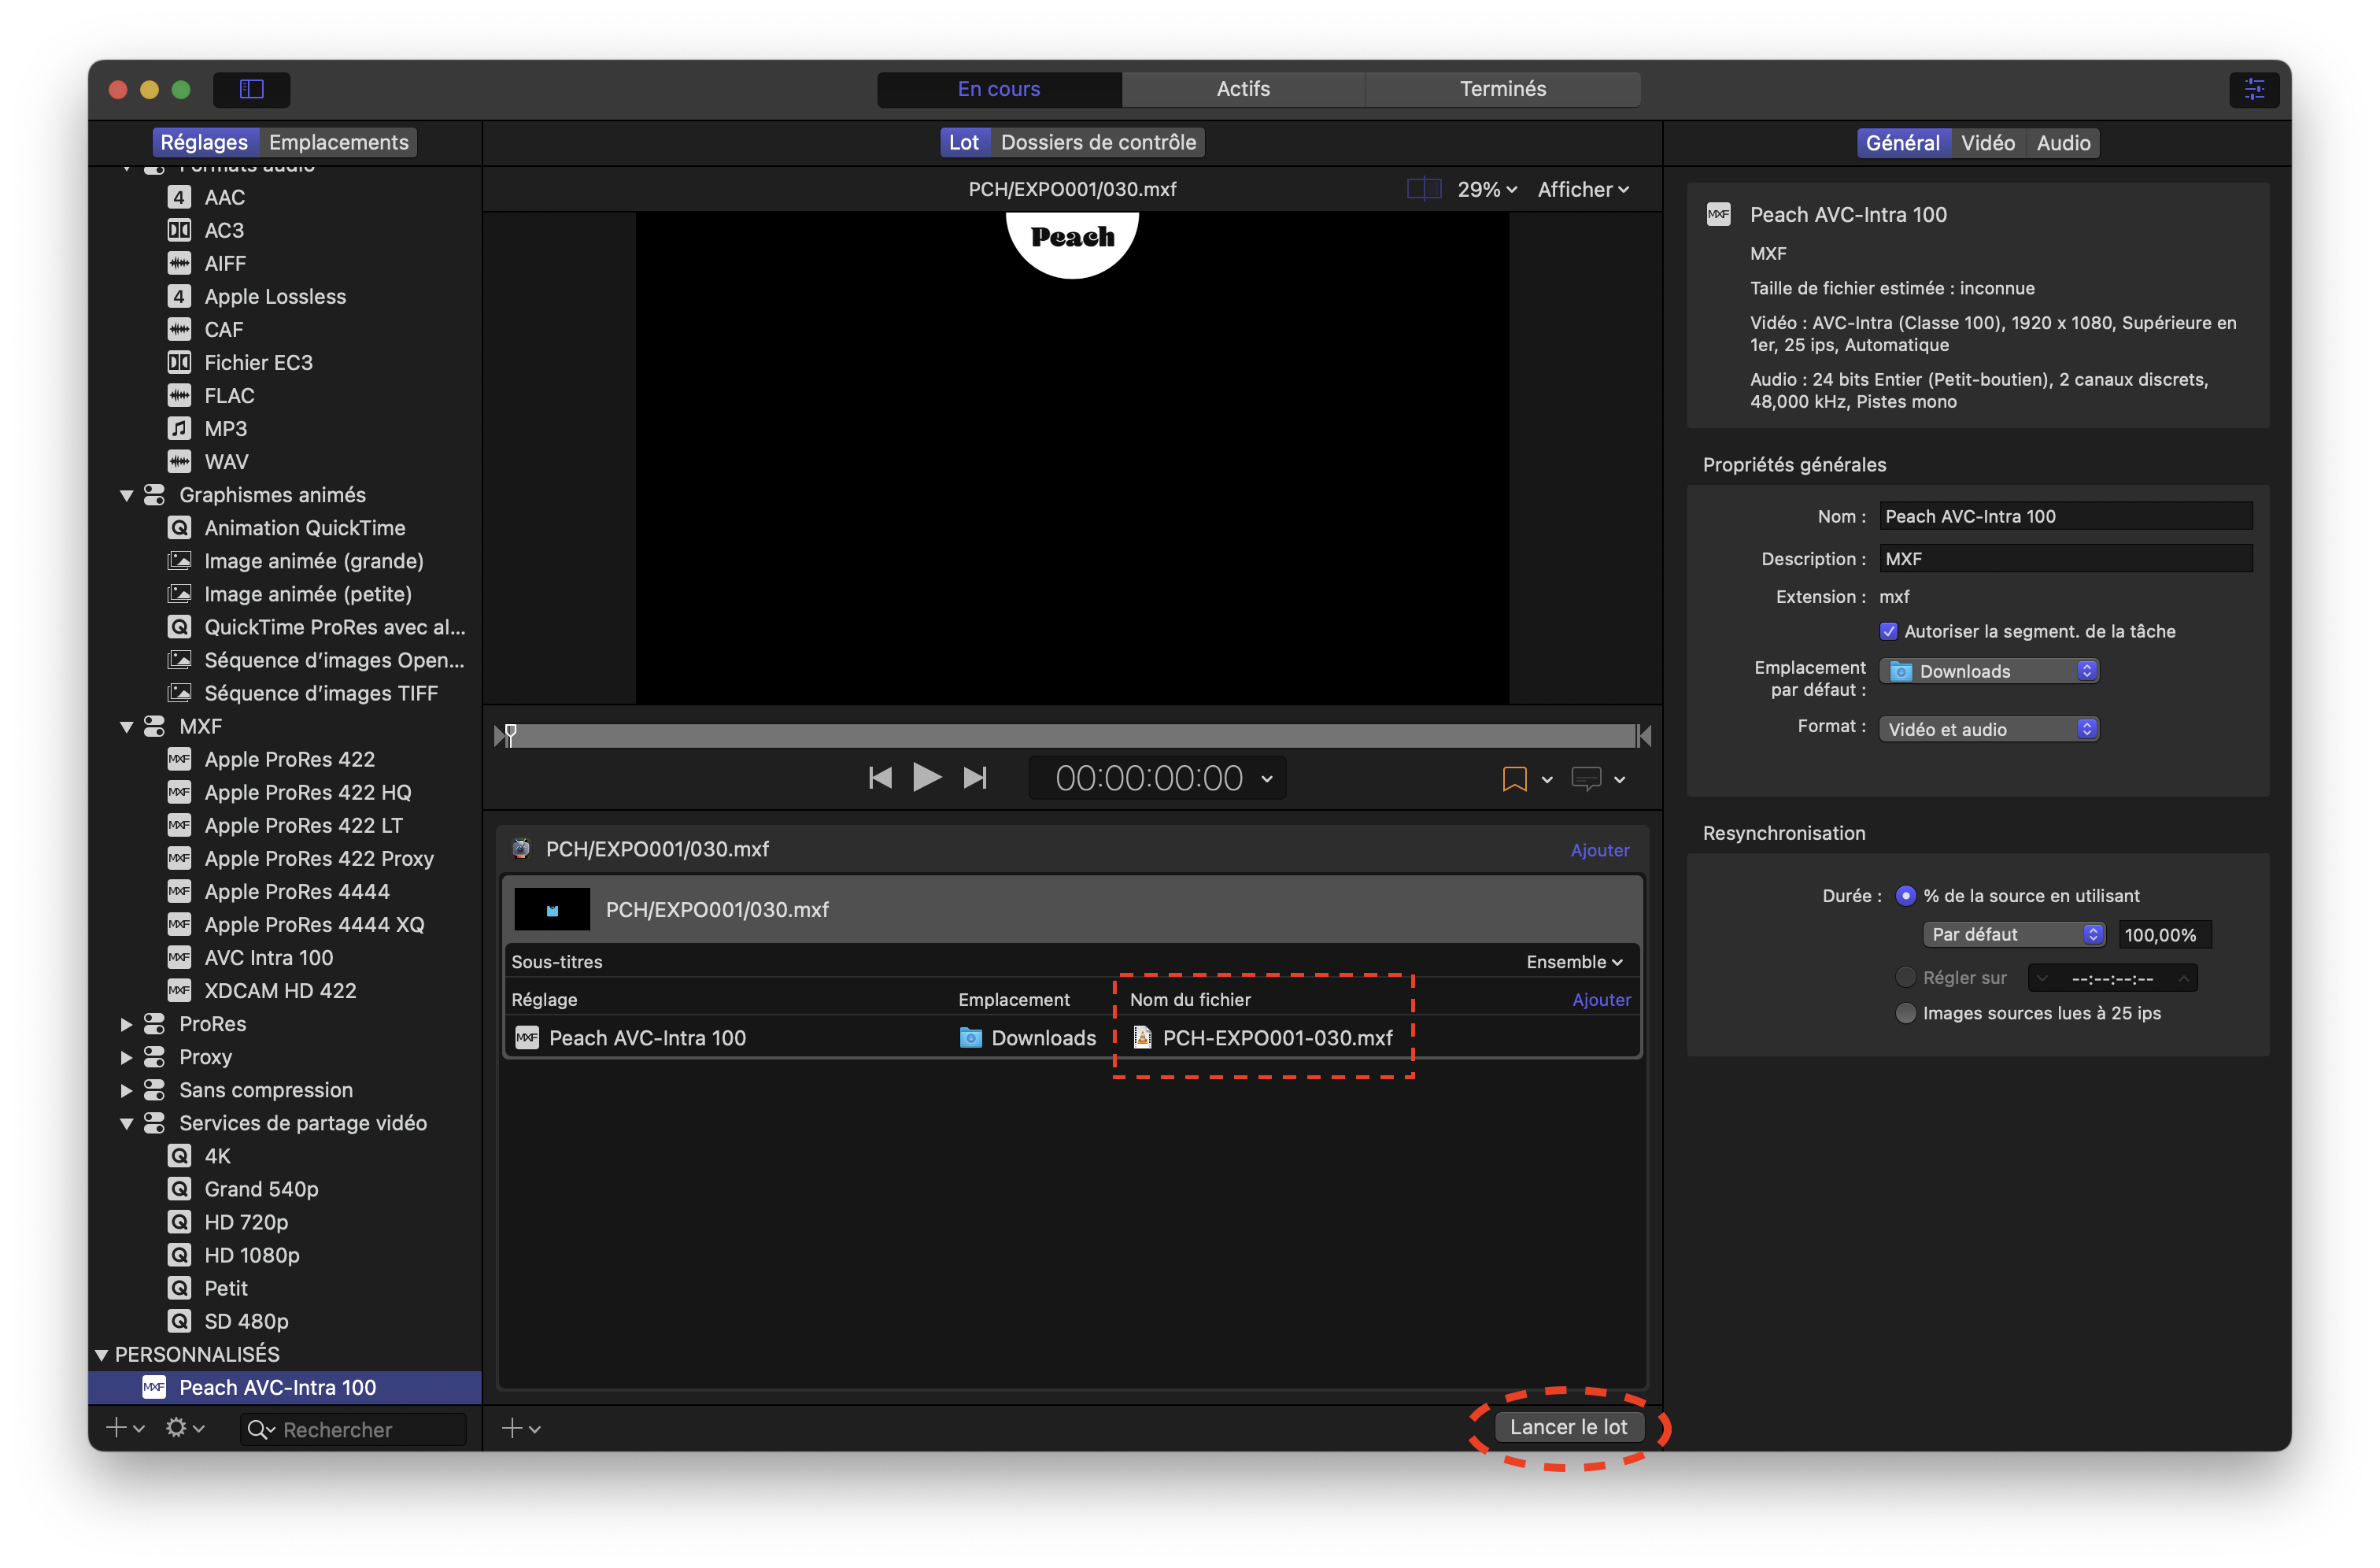Expand the ProRes group

pos(127,1024)
